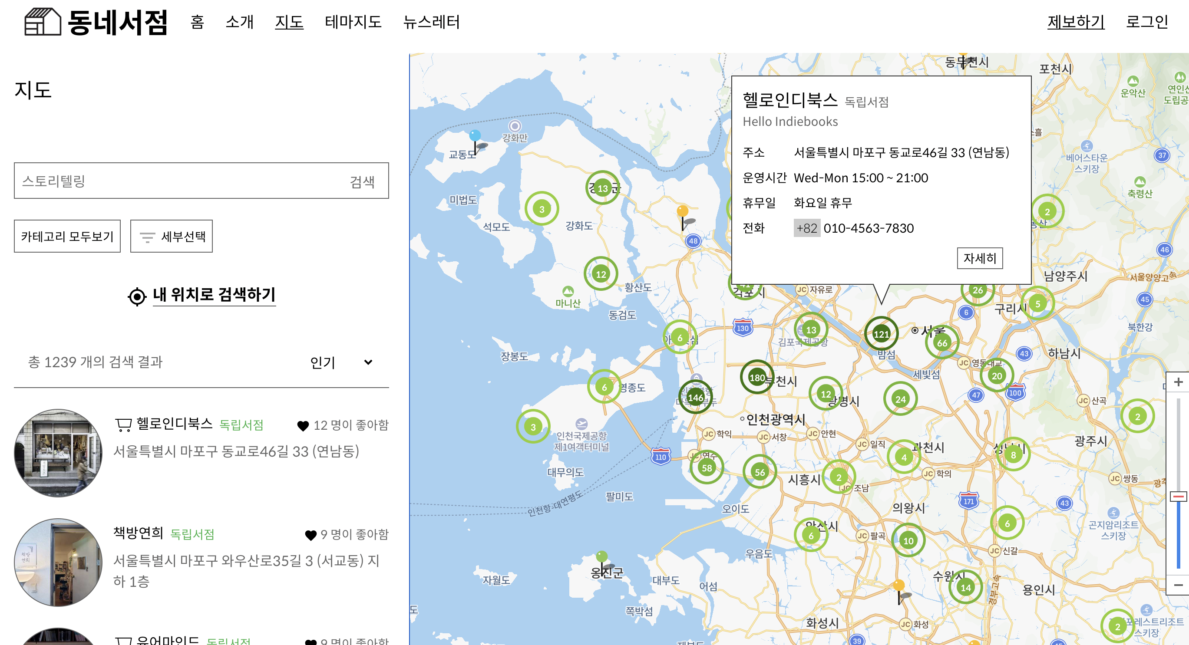Viewport: 1189px width, 645px height.
Task: Click the address 서울특별시 마포구 동교로46길 33 in popup
Action: [x=902, y=152]
